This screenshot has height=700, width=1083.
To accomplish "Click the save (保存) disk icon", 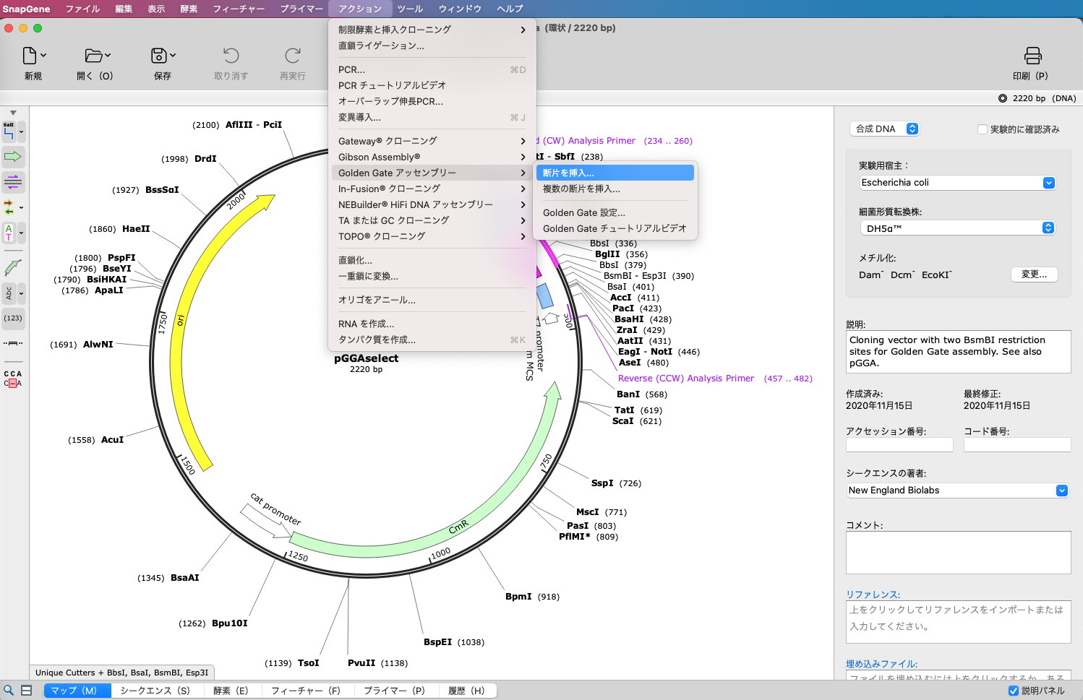I will pos(159,56).
